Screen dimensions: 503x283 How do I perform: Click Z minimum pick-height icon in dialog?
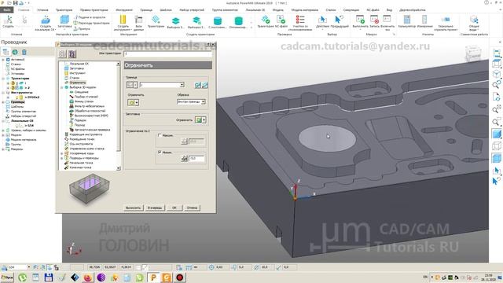184,158
